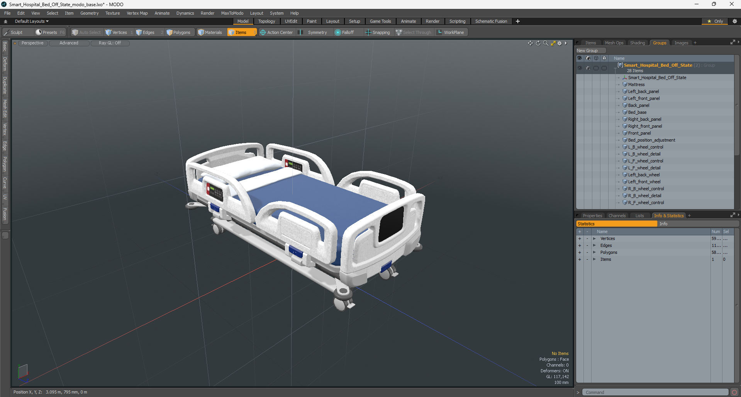Expand the Polygons statistics row
741x397 pixels.
pos(594,252)
